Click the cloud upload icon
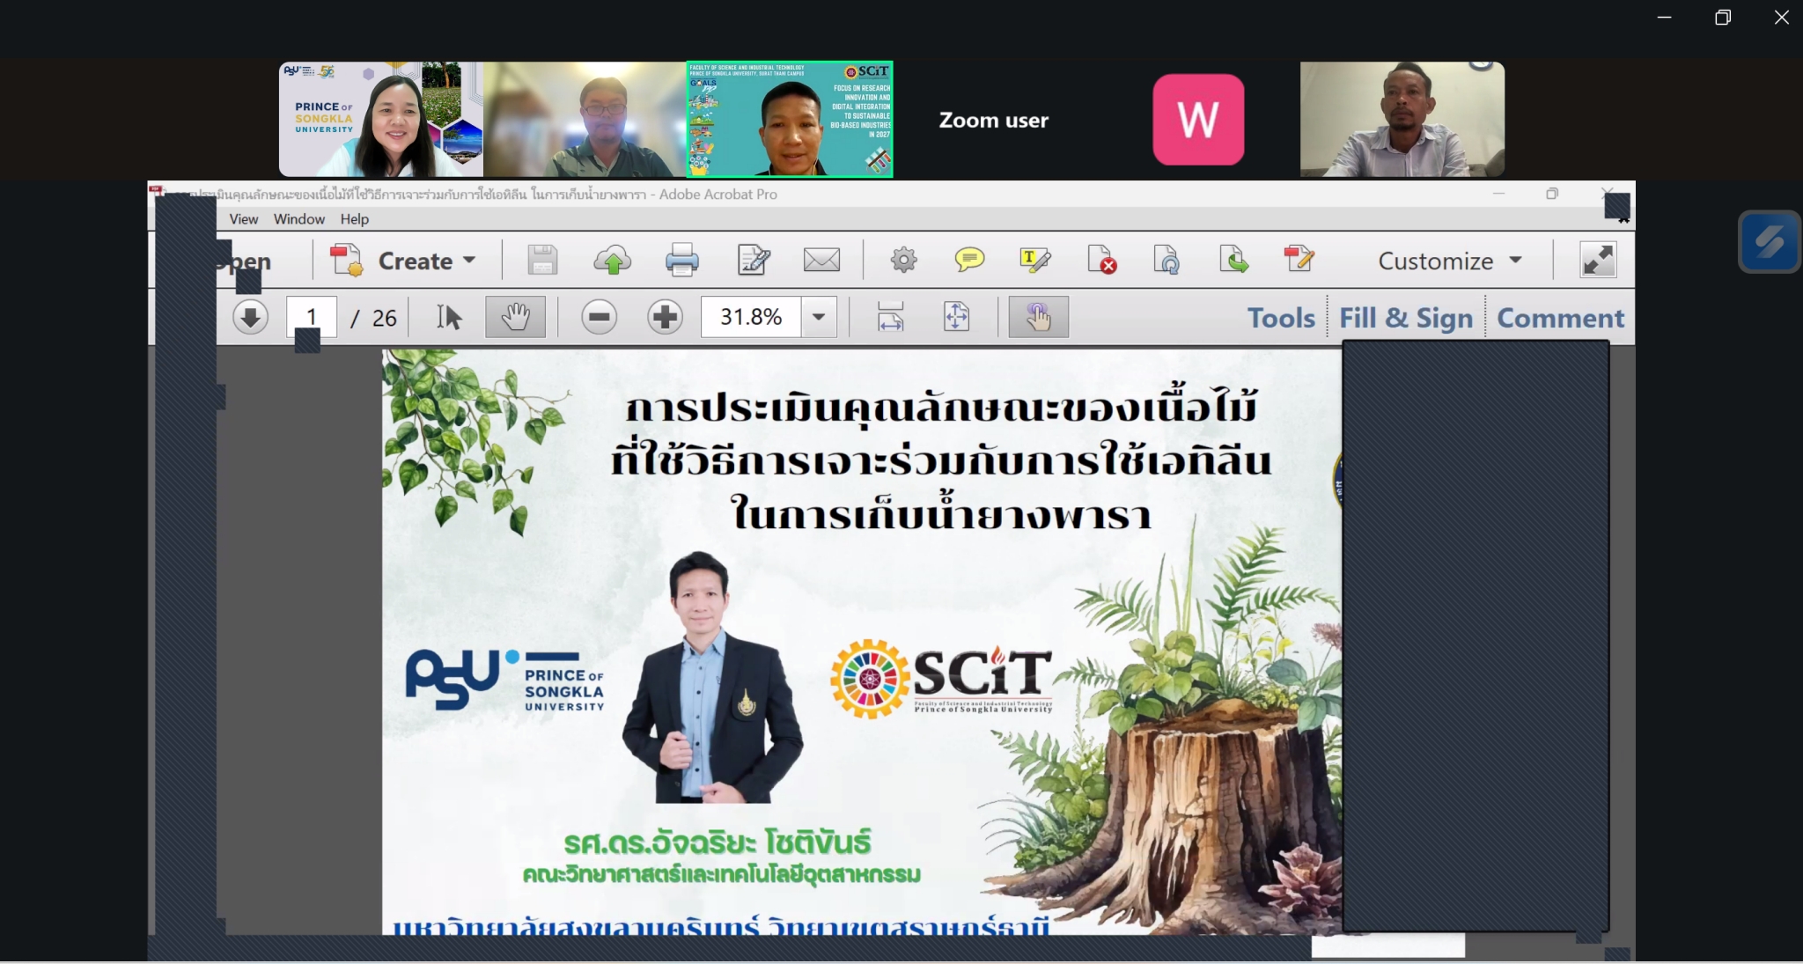Viewport: 1803px width, 964px height. (613, 261)
